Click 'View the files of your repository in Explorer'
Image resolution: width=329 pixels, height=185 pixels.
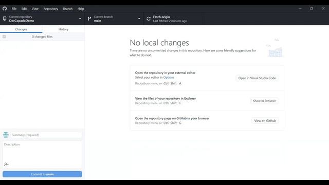[x=166, y=98]
